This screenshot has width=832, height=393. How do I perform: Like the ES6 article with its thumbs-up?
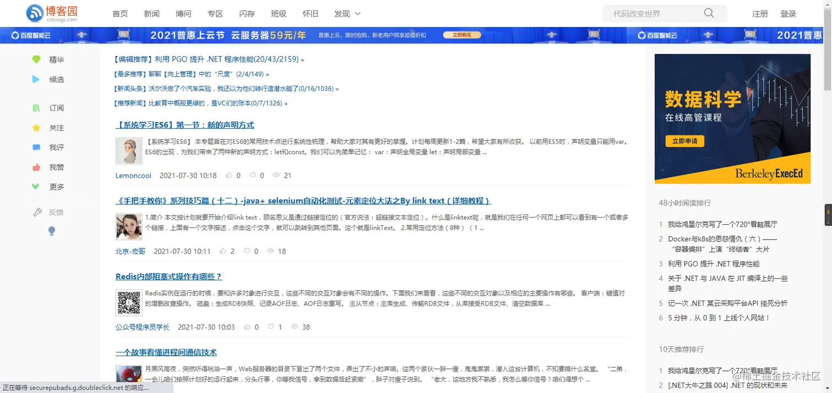point(229,175)
